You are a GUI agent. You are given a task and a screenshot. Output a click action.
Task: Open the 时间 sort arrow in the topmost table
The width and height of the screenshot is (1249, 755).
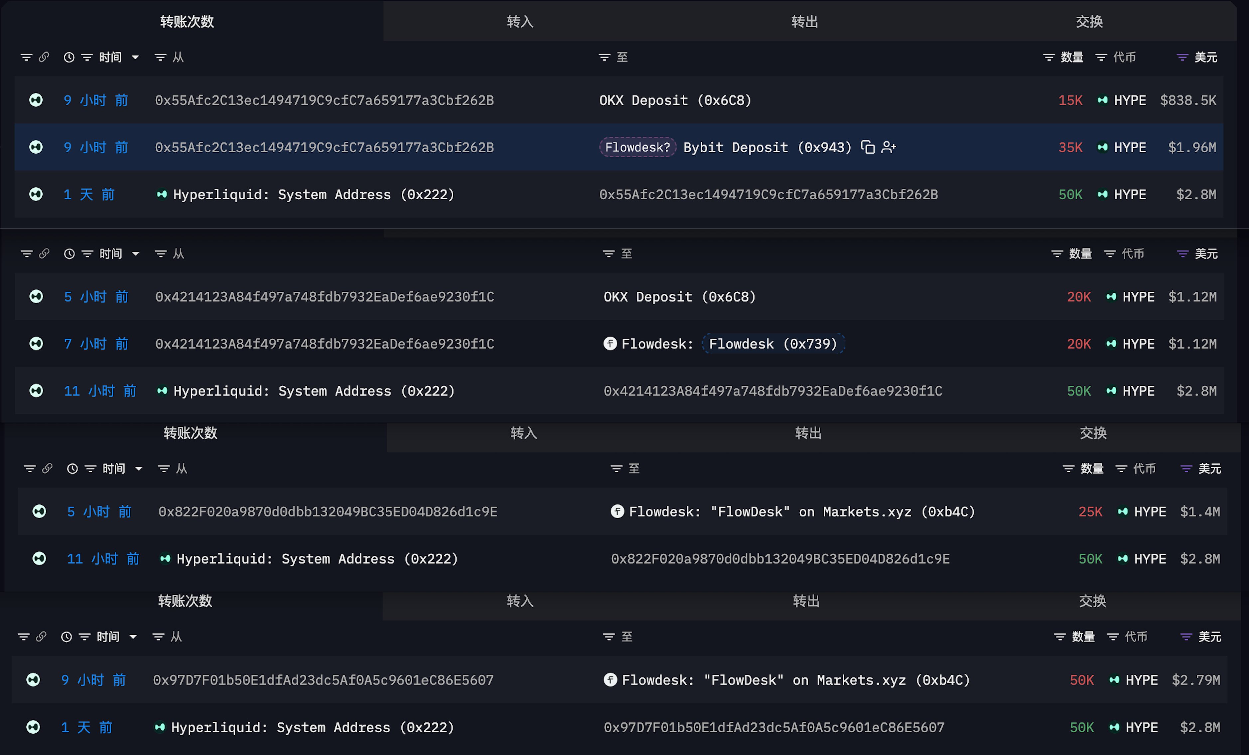[135, 57]
